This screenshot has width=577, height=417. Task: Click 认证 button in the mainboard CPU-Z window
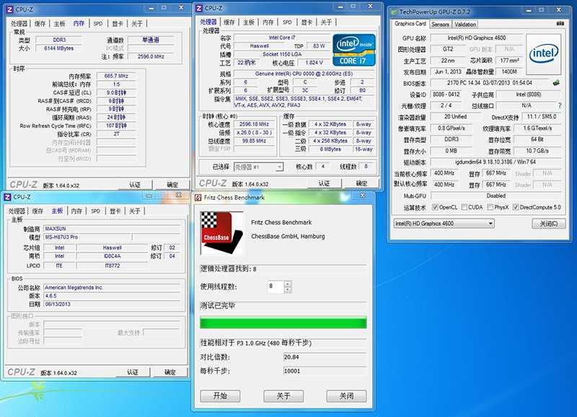[133, 372]
